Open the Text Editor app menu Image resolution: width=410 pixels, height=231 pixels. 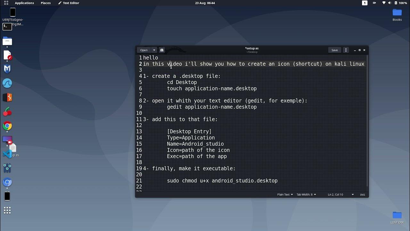point(69,3)
